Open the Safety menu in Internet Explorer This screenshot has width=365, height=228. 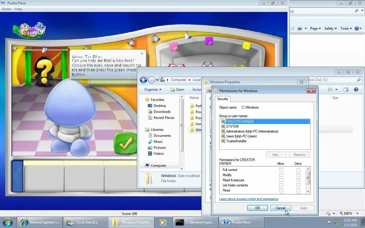330,28
